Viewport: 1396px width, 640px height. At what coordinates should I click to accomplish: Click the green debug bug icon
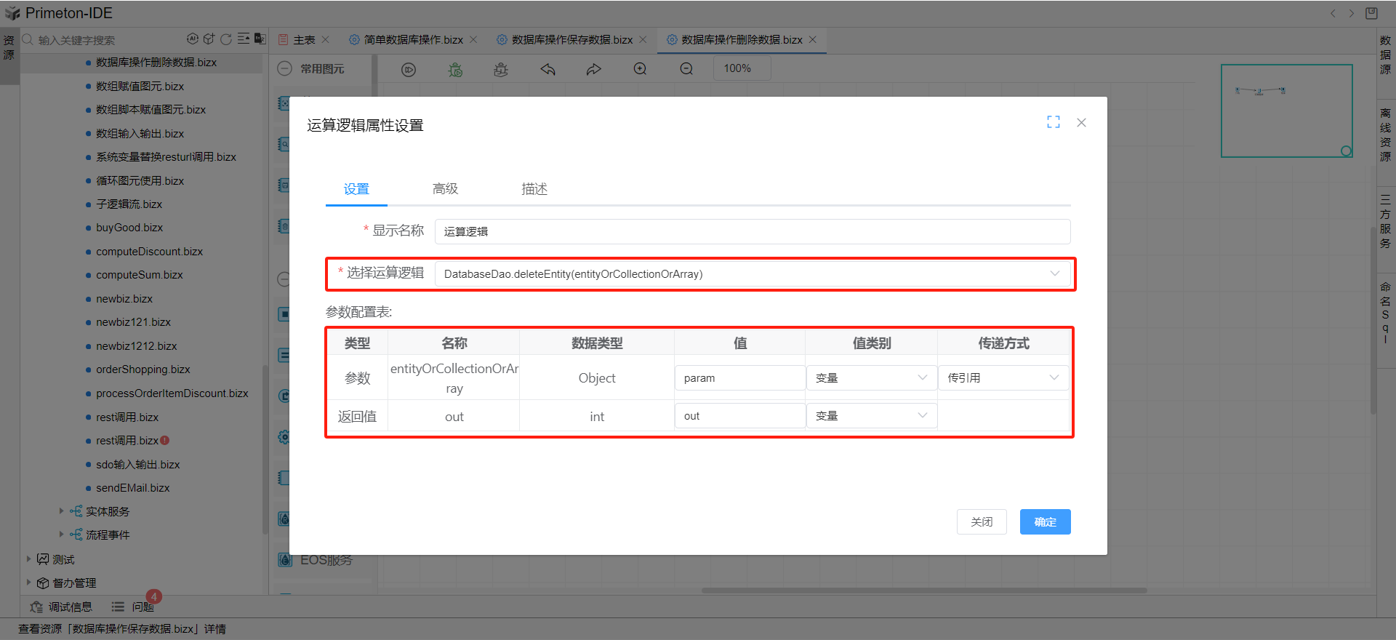tap(455, 70)
